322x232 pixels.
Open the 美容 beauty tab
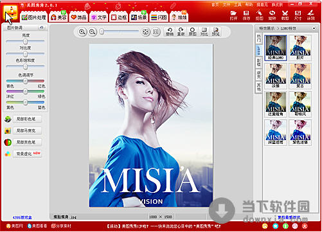[58, 17]
